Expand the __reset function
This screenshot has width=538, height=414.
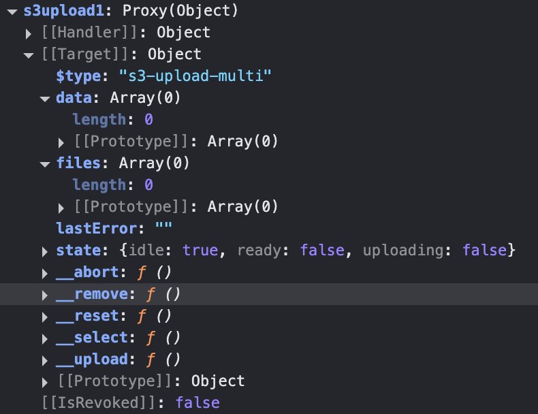[45, 317]
